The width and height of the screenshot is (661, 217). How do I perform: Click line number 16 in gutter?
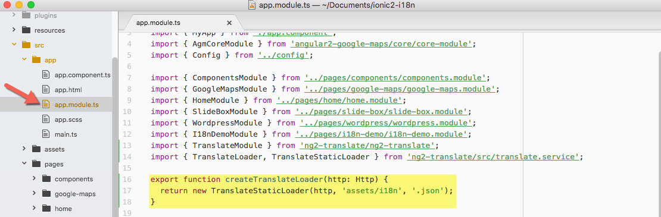pyautogui.click(x=127, y=180)
